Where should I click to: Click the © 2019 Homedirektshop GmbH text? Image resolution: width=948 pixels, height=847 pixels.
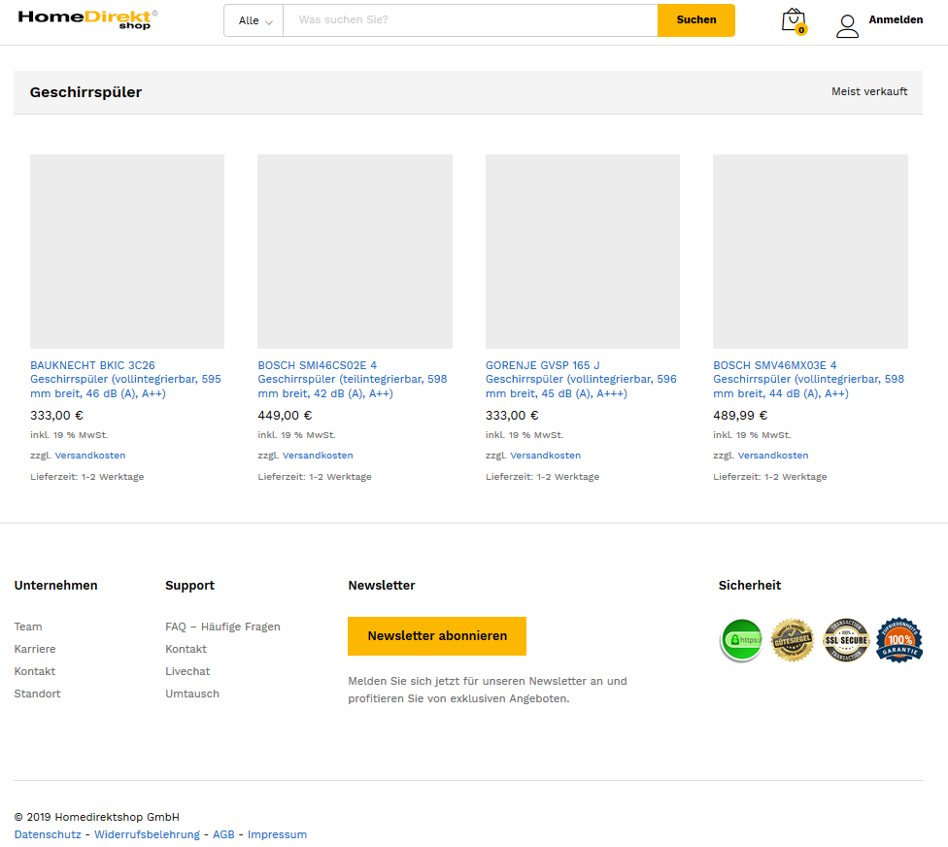97,818
